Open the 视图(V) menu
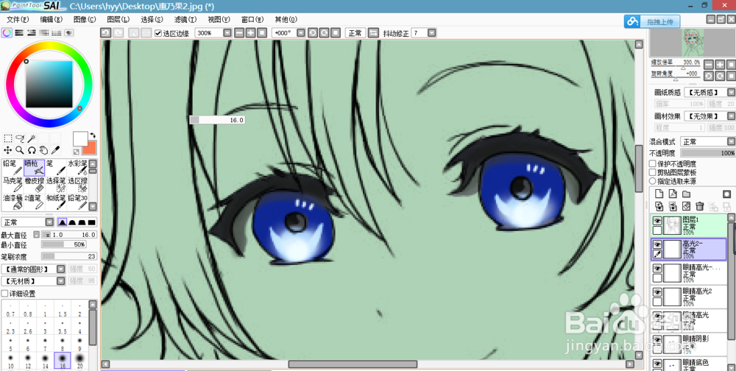This screenshot has height=371, width=736. tap(219, 19)
